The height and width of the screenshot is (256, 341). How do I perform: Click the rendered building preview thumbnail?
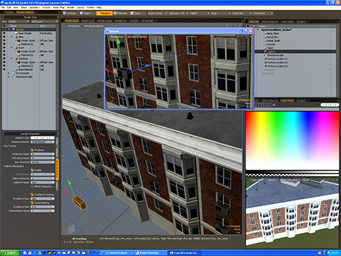click(292, 212)
